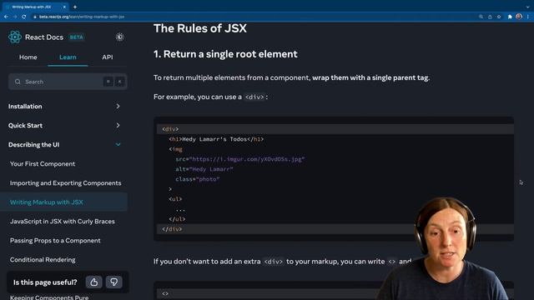Select Writing Markup with JSX item
The width and height of the screenshot is (534, 300).
click(x=63, y=202)
